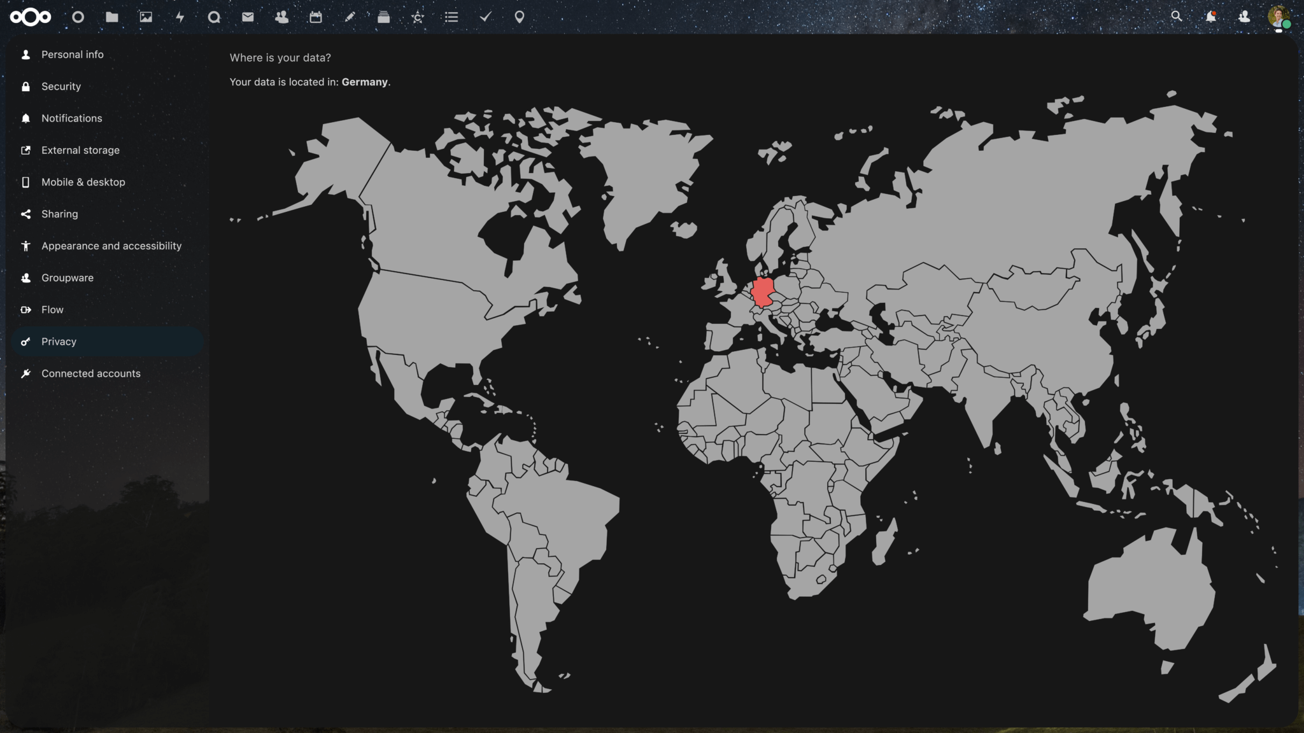Screen dimensions: 1304x733
Task: Open the Tasks checkmark icon
Action: [485, 17]
